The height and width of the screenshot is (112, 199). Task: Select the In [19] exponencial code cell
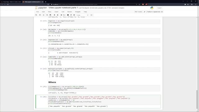pos(104,40)
